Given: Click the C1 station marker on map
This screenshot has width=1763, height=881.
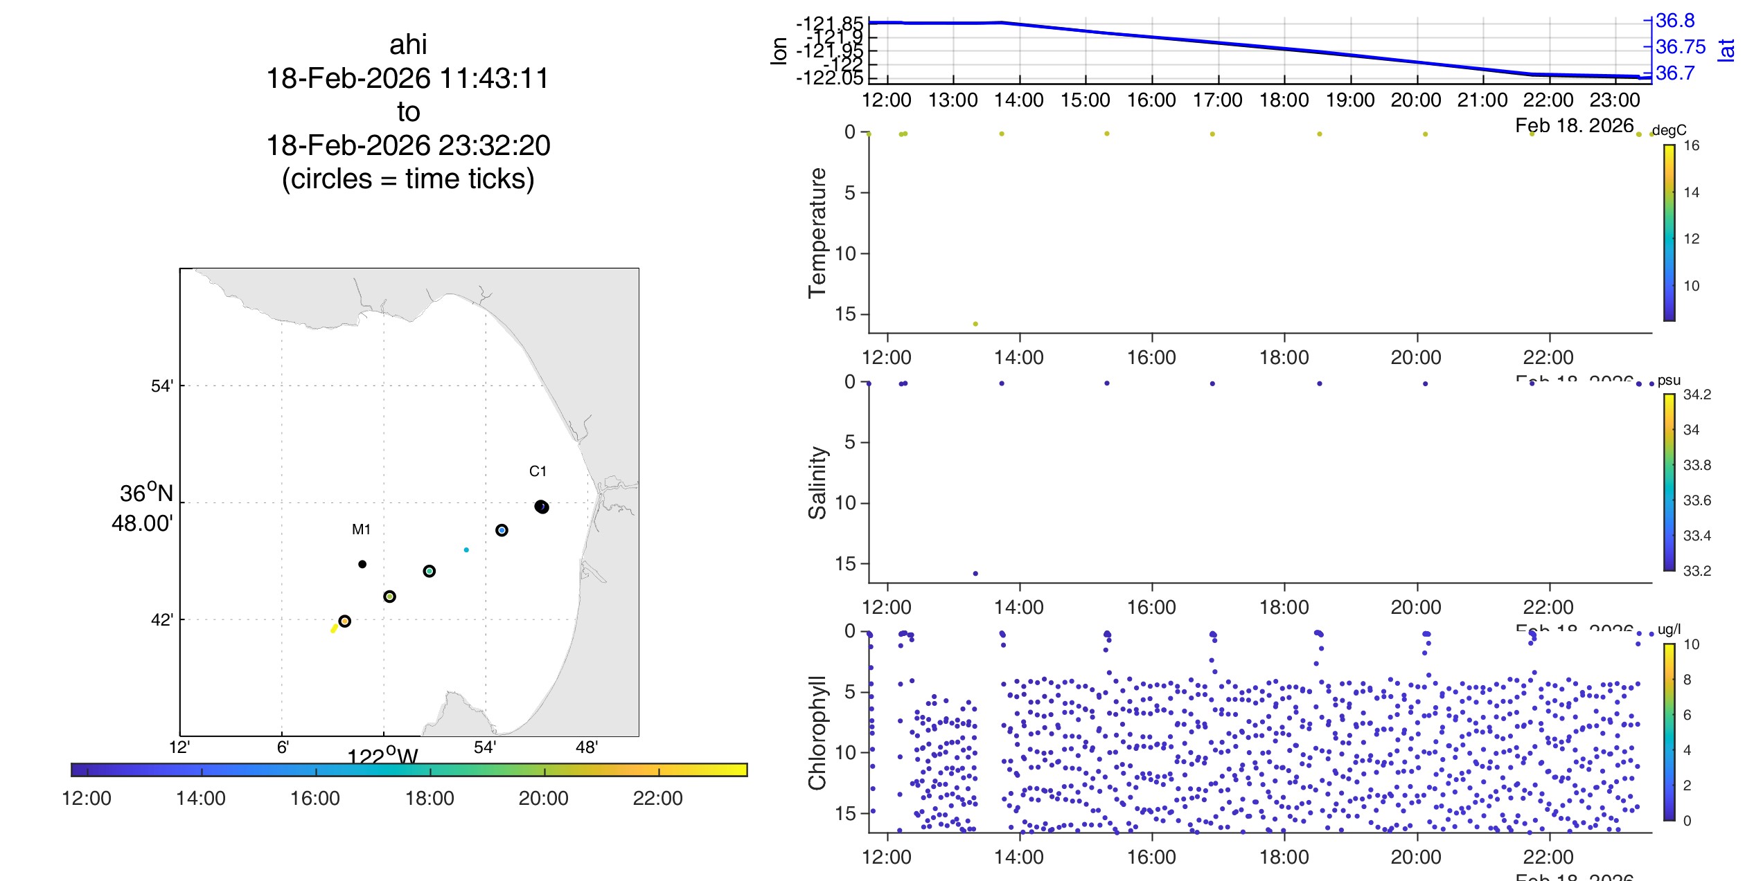Looking at the screenshot, I should [x=542, y=507].
